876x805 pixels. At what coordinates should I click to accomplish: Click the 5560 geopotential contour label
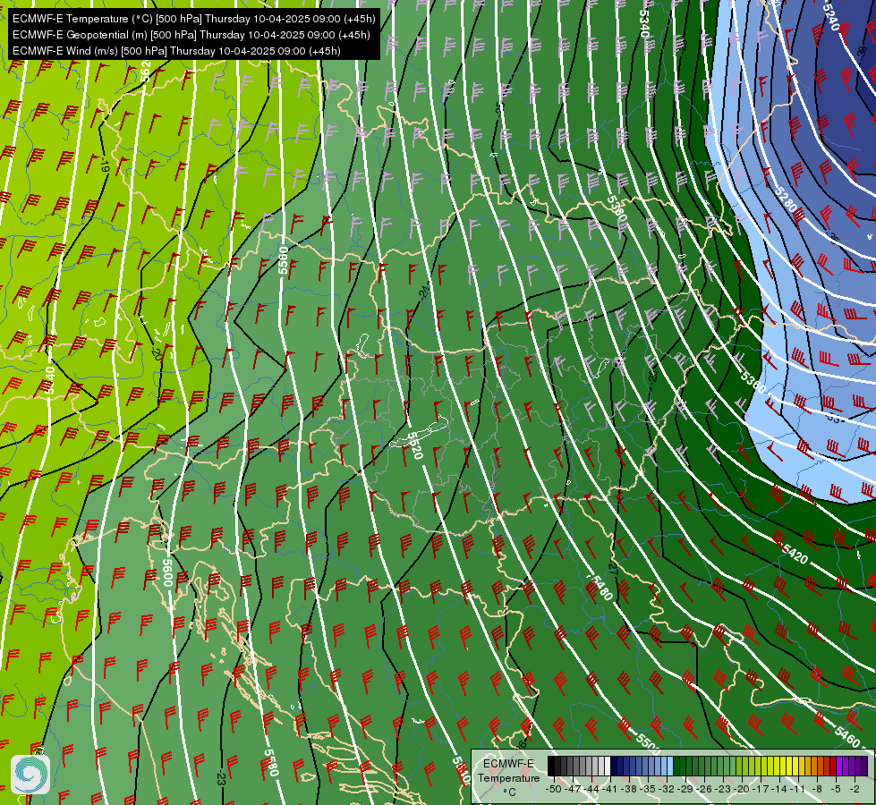284,260
